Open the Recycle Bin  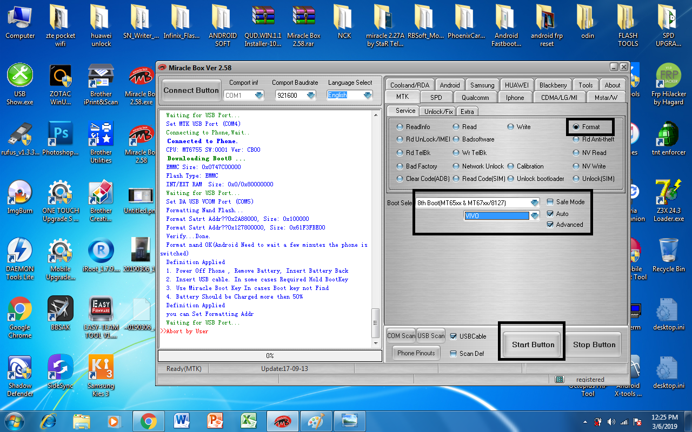pyautogui.click(x=669, y=255)
